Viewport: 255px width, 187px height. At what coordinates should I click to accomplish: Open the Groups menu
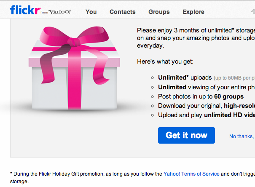coord(159,12)
